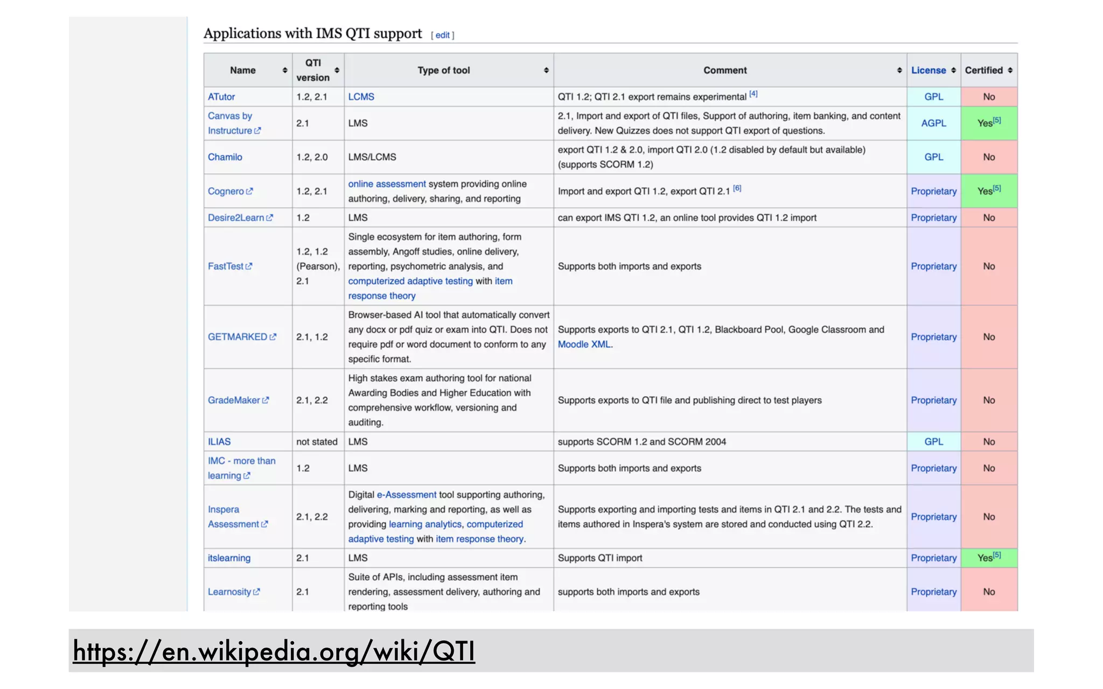The height and width of the screenshot is (689, 1103).
Task: Open the en.wikipedia.org/wiki/QTI URL
Action: click(x=274, y=651)
